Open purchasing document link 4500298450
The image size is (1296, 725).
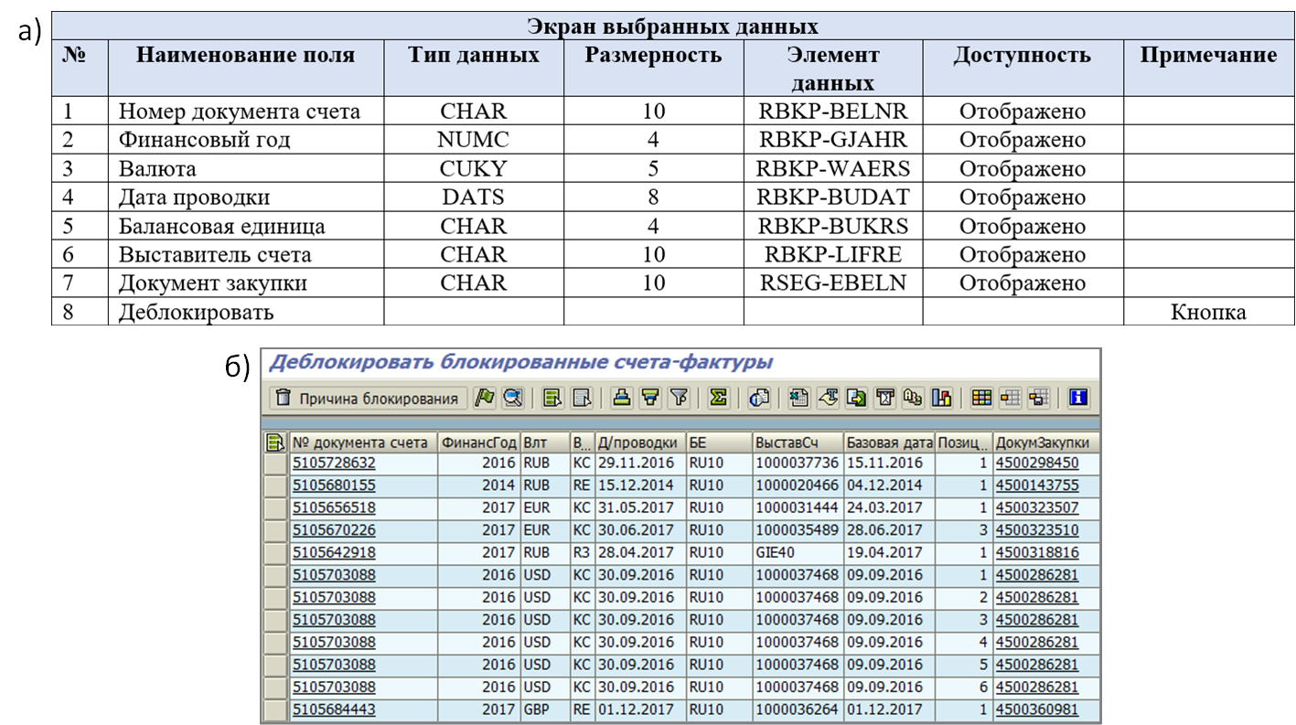click(1037, 464)
